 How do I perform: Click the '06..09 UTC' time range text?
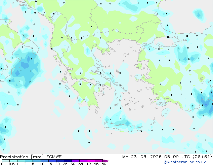pyautogui.click(x=177, y=157)
